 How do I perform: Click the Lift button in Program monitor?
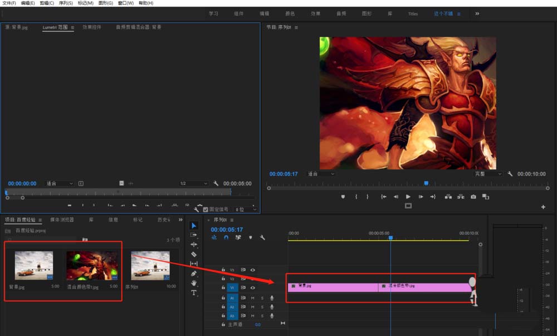pos(448,196)
